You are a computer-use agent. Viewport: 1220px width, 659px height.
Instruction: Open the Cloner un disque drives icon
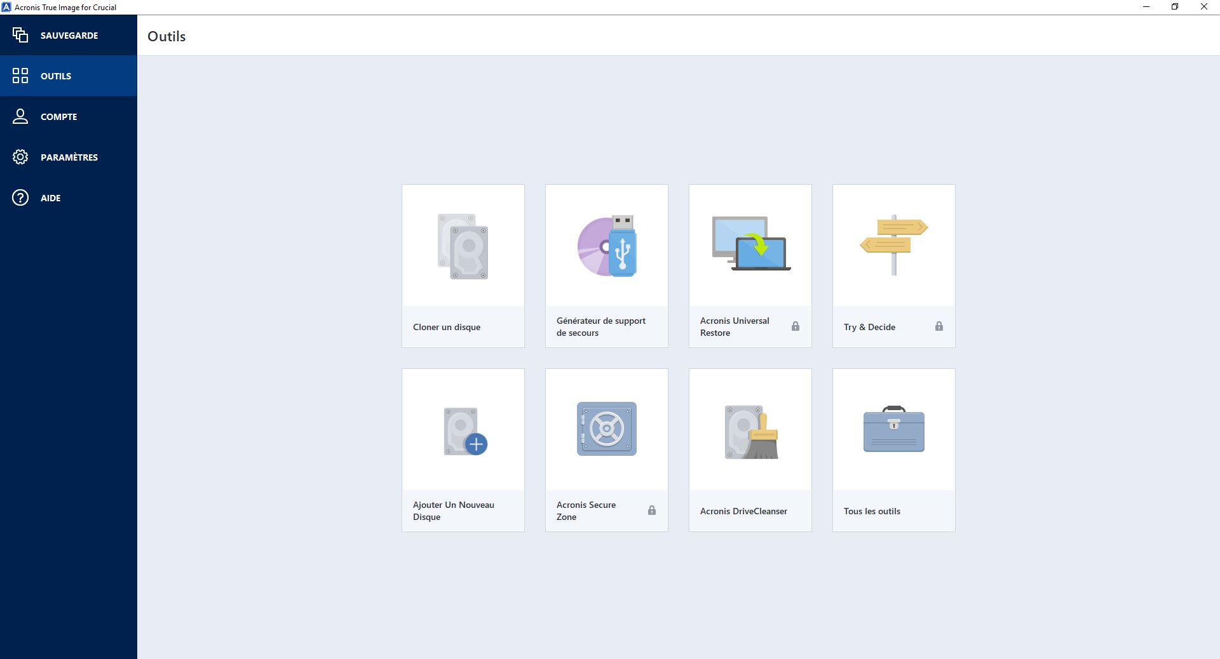point(463,246)
